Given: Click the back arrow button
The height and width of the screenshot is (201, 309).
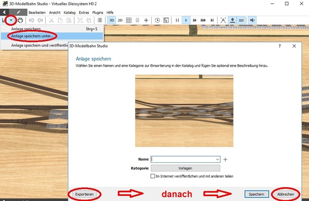Looking at the screenshot, I should point(5,12).
